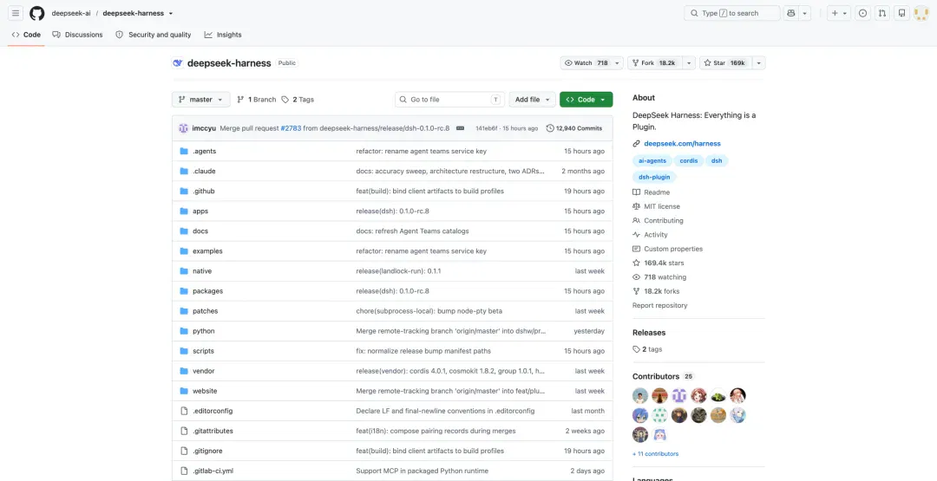This screenshot has width=937, height=481.
Task: Open the Copilot icon in the header
Action: (791, 13)
